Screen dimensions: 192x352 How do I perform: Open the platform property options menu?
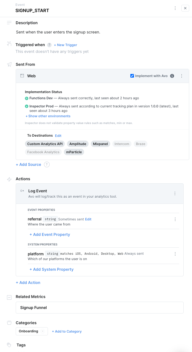(175, 254)
